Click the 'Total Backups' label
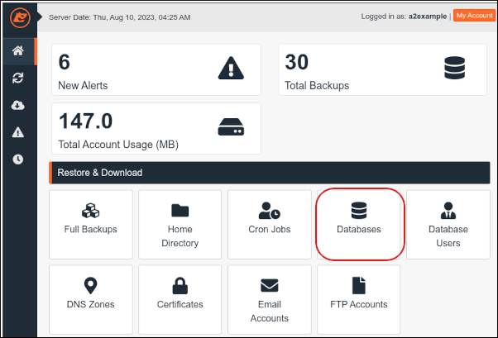 click(x=317, y=85)
